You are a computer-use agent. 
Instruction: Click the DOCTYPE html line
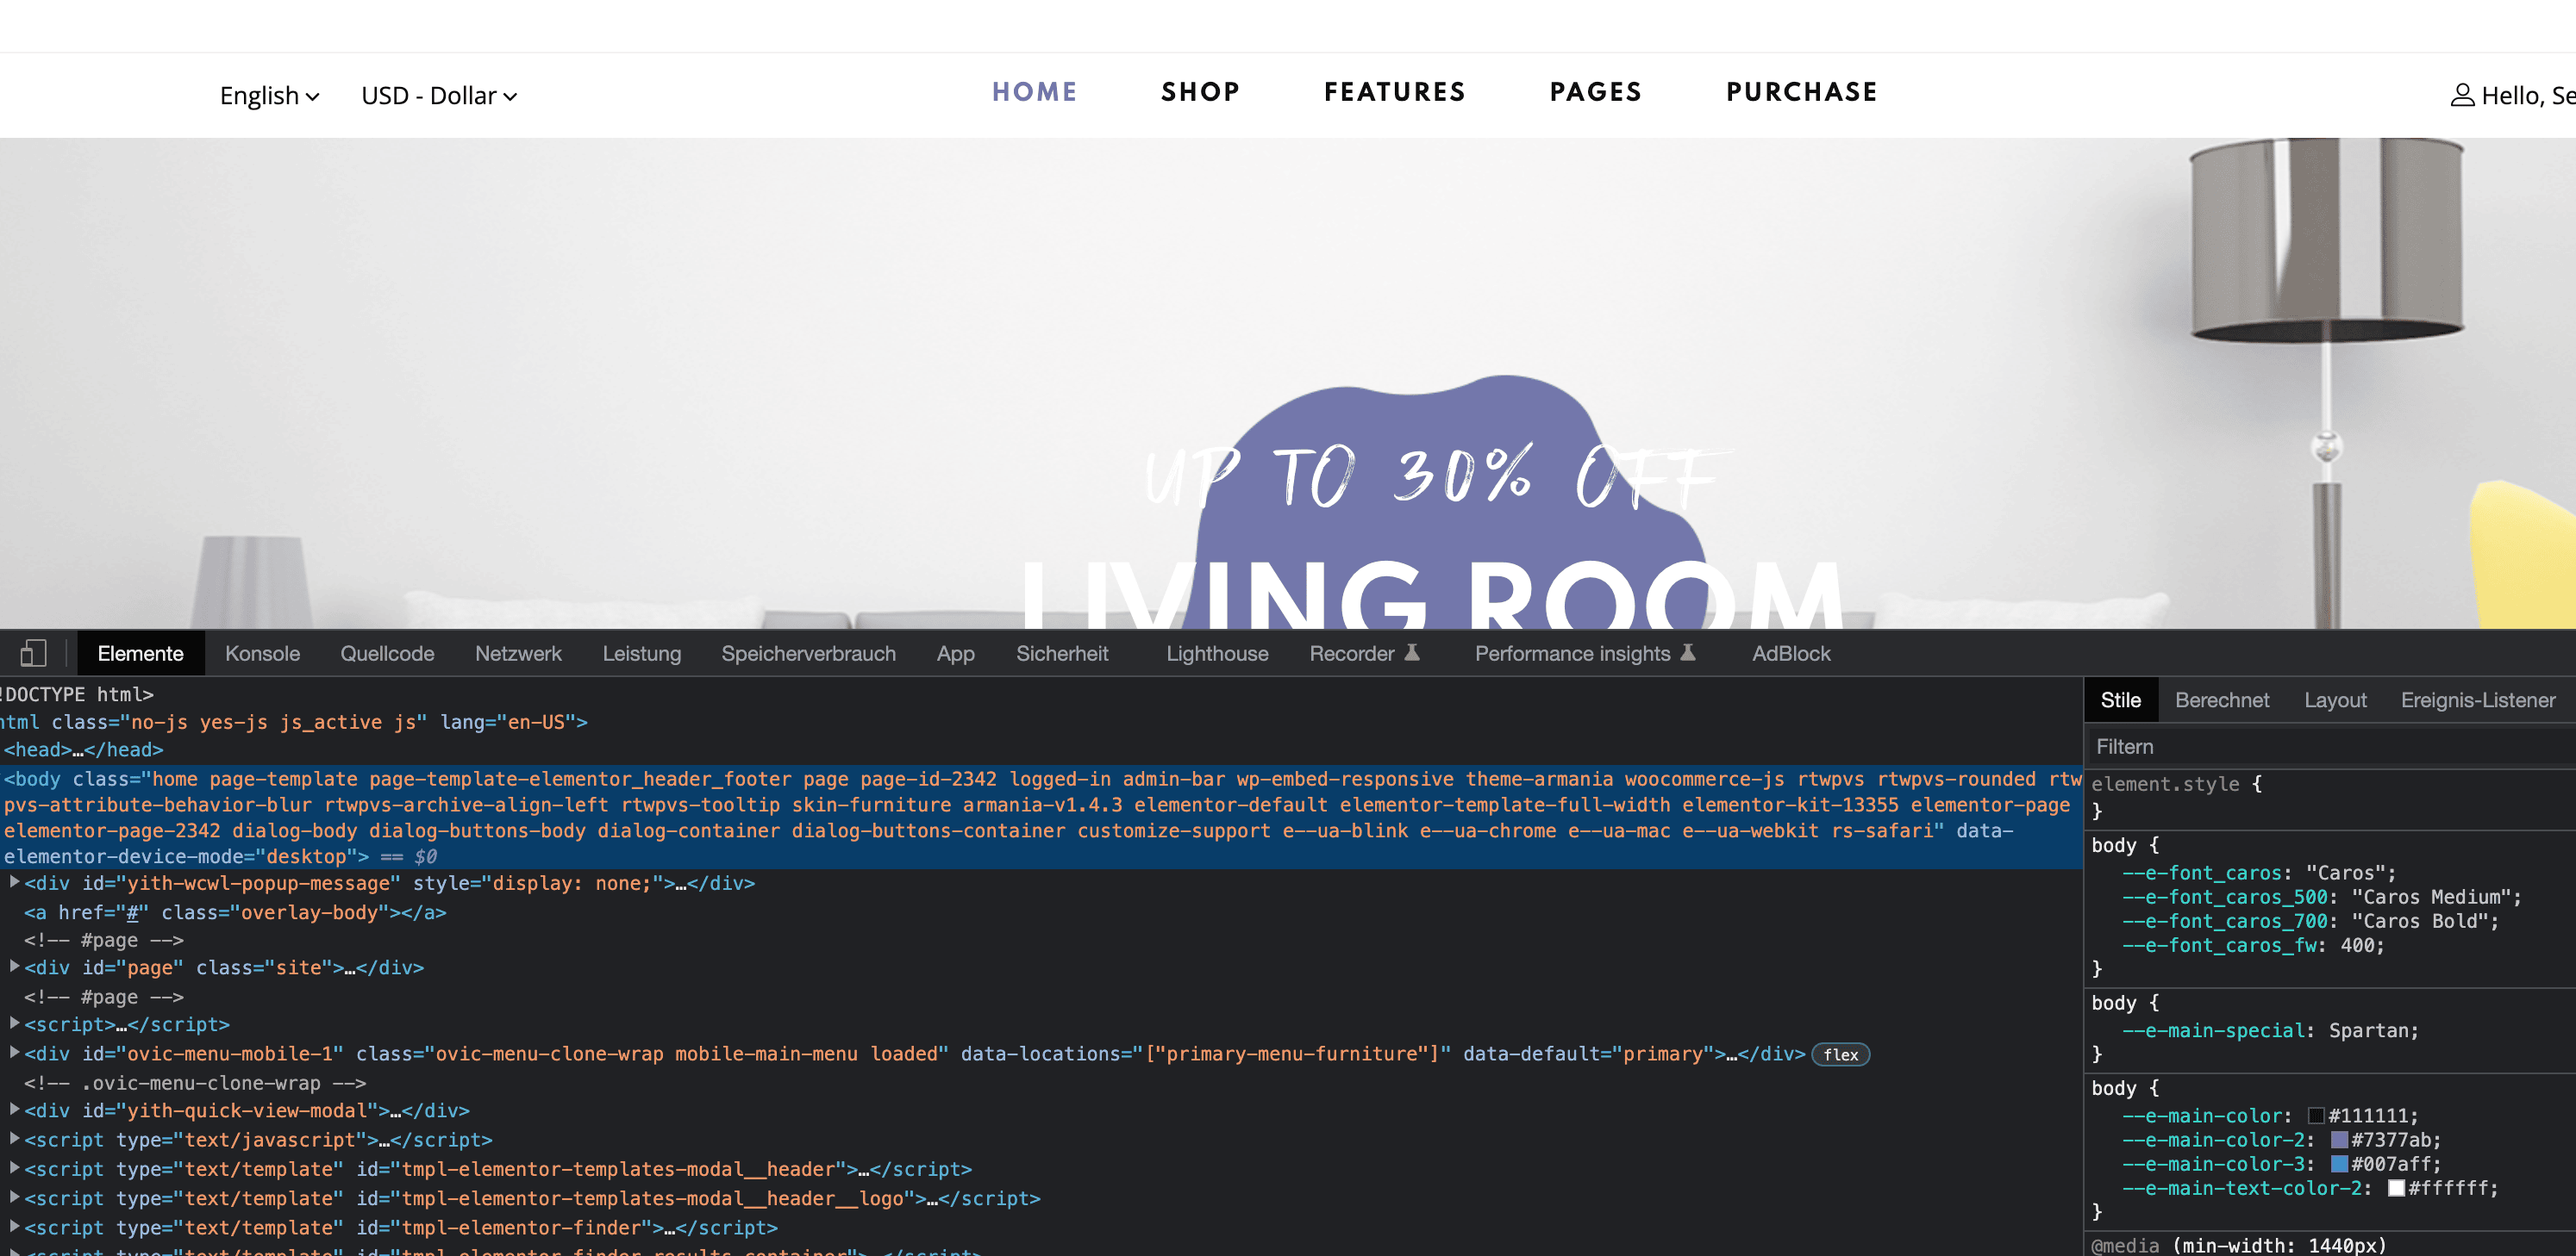pos(77,693)
